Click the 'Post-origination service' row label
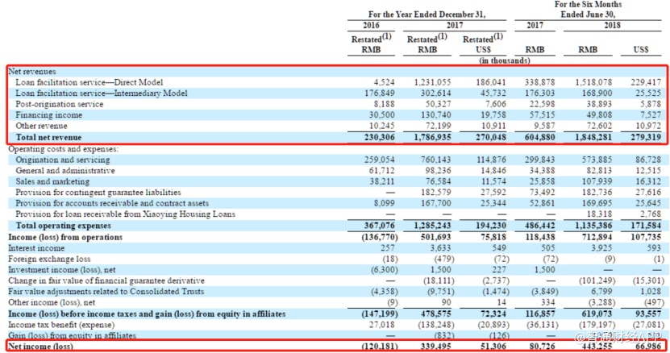 (59, 104)
